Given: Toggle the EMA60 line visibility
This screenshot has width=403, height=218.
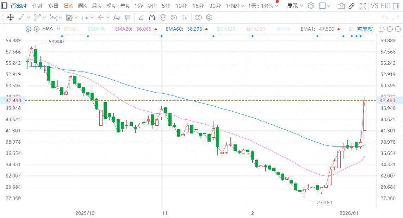Looking at the screenshot, I should coord(184,29).
